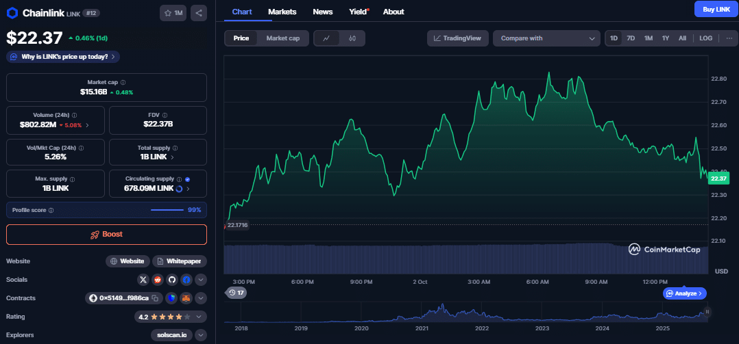Switch chart to Price view
This screenshot has height=344, width=739.
pos(241,38)
